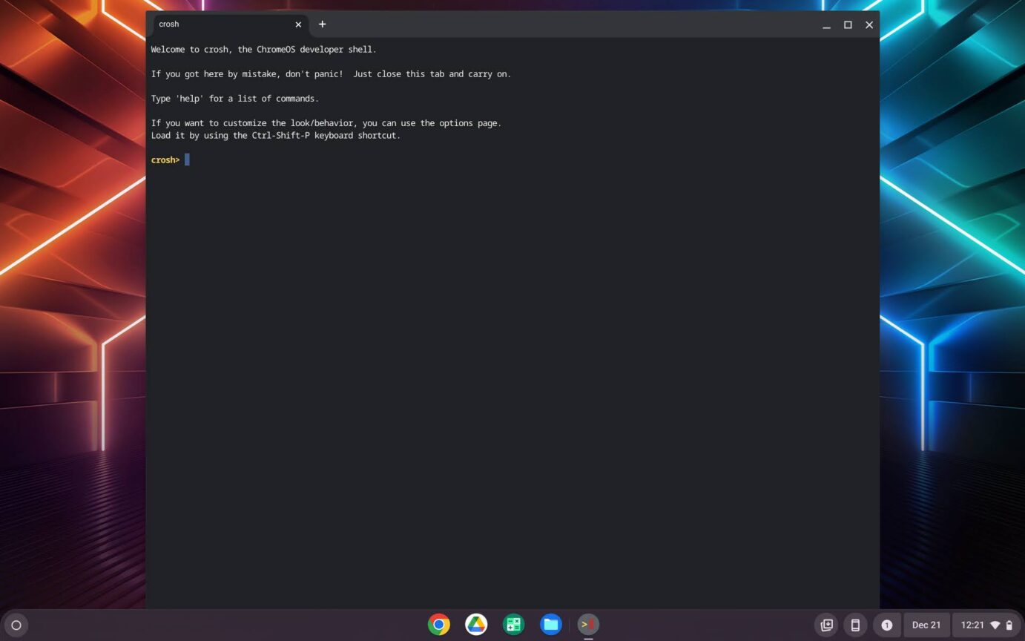Image resolution: width=1025 pixels, height=641 pixels.
Task: Open Phone Hub from the status tray
Action: click(x=856, y=625)
